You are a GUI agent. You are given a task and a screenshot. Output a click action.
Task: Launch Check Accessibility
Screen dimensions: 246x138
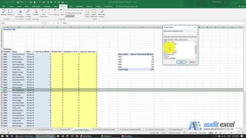click(x=20, y=13)
